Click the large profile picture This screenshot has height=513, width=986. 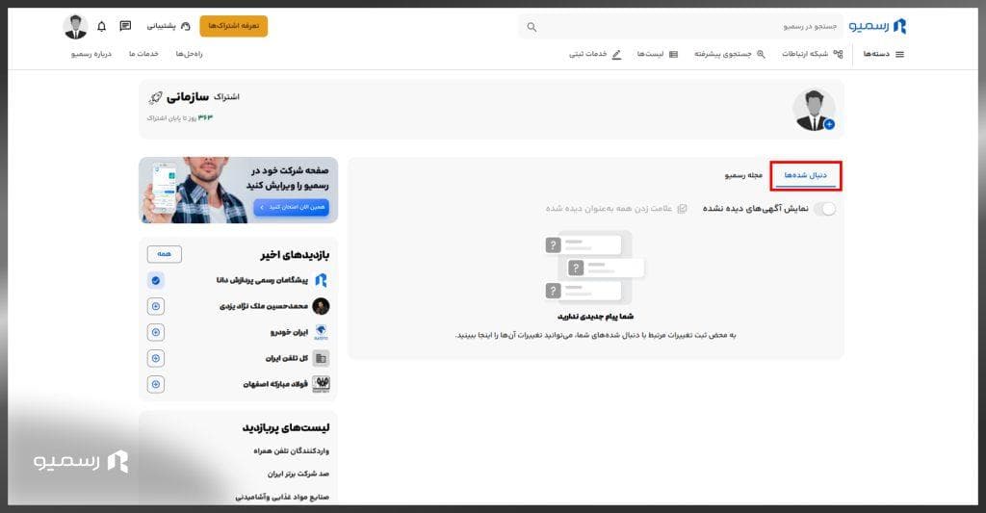click(814, 110)
